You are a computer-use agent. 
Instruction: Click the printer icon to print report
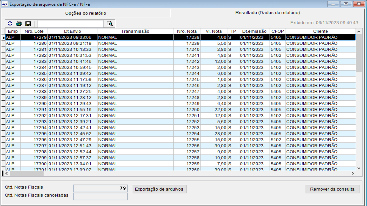click(19, 24)
